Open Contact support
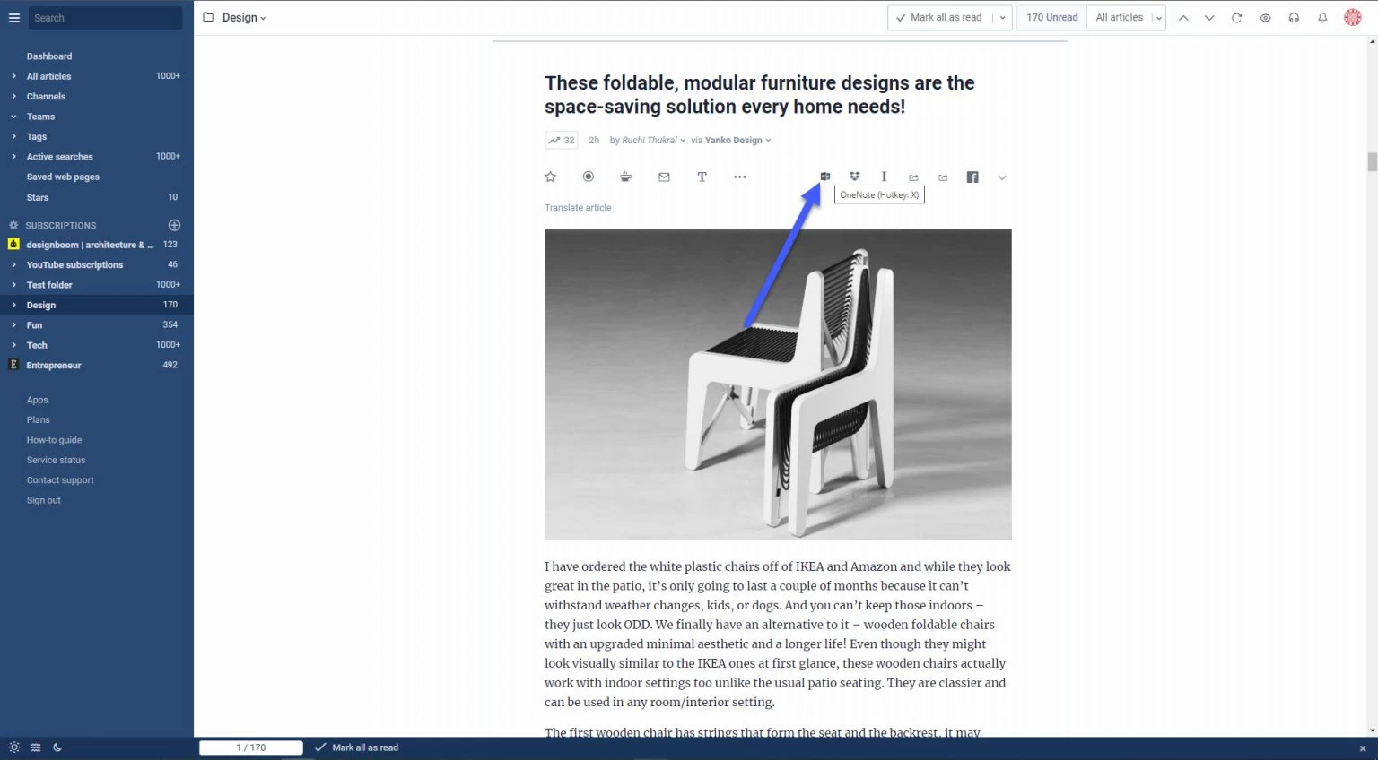Viewport: 1378px width, 760px height. point(60,480)
